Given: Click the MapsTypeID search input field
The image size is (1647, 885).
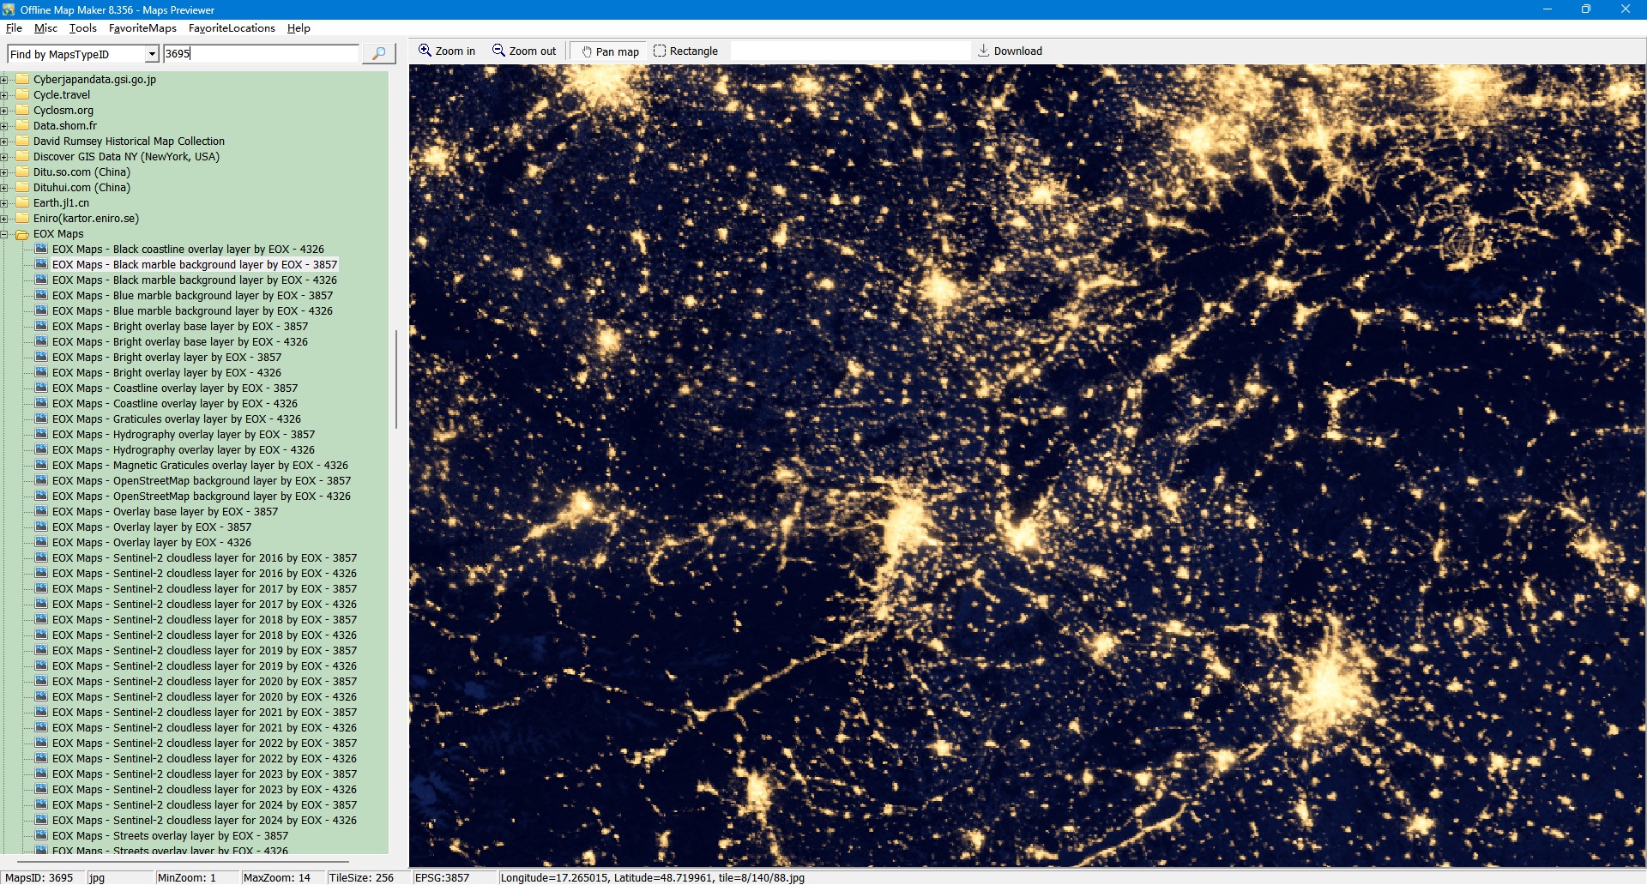Looking at the screenshot, I should point(261,54).
